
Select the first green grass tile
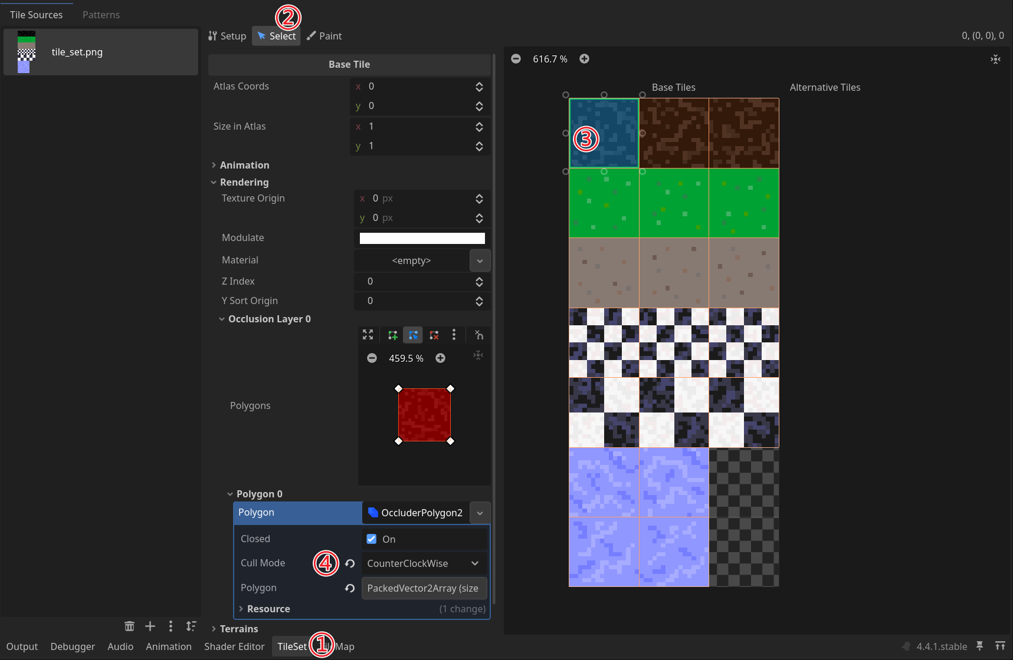tap(604, 203)
